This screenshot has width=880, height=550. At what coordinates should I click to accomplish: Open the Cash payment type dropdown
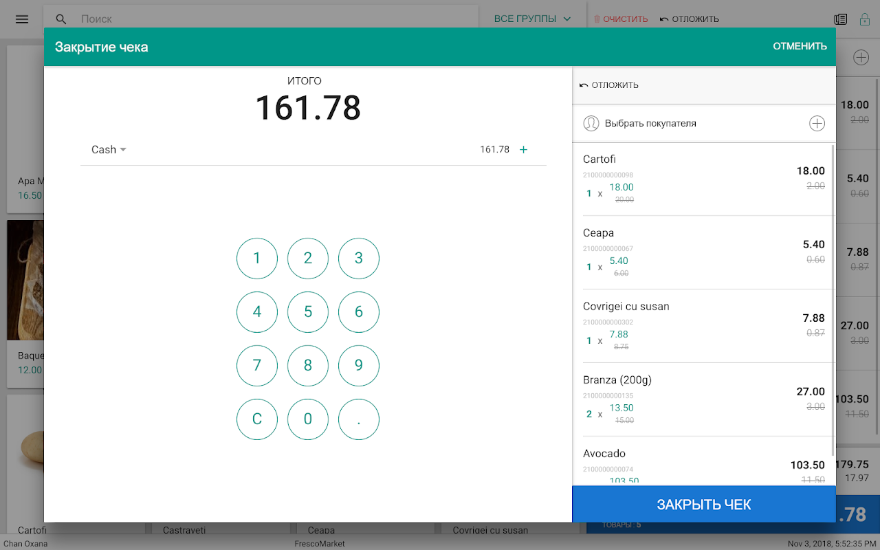[x=109, y=149]
